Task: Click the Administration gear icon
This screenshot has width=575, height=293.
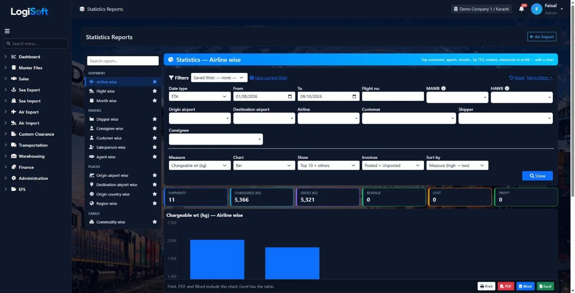Action: [14, 178]
